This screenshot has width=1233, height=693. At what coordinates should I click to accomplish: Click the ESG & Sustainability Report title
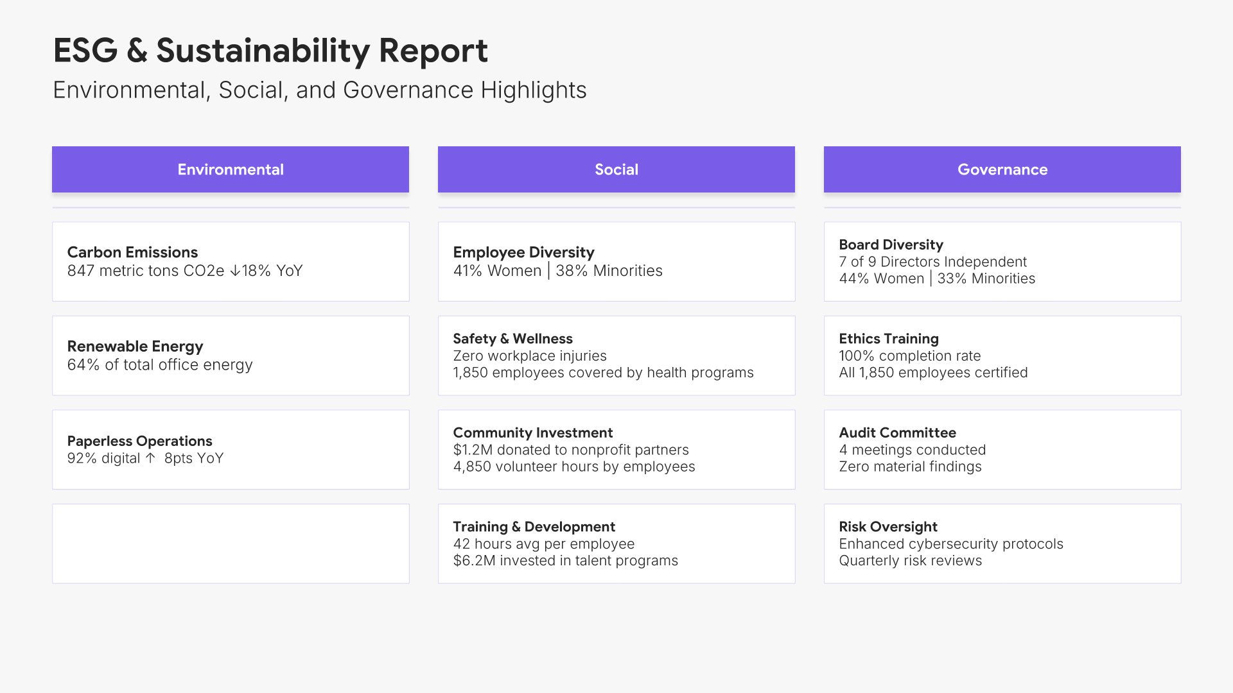tap(270, 50)
